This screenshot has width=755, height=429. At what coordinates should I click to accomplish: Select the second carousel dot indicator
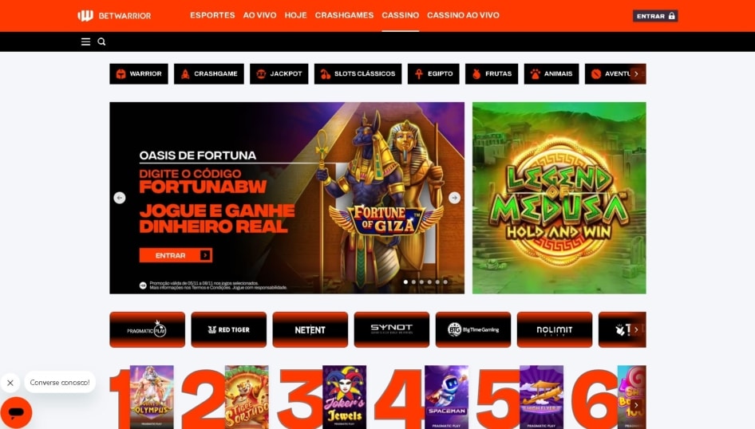pos(413,282)
